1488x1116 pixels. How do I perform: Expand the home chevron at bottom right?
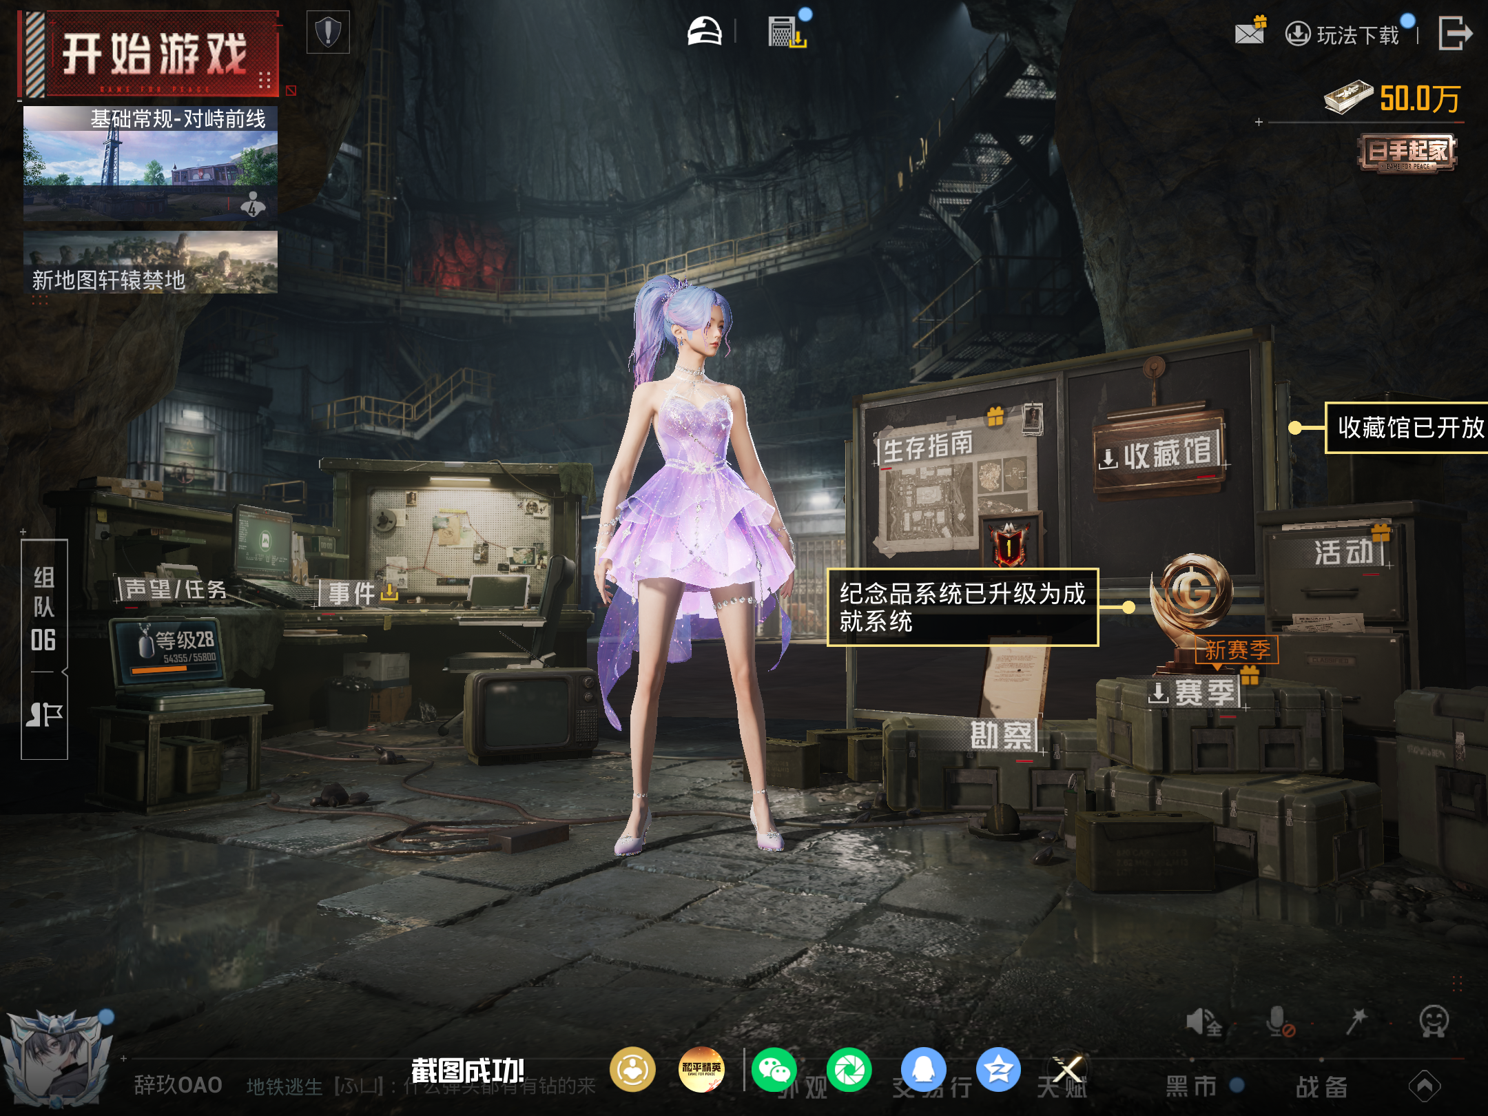tap(1424, 1086)
